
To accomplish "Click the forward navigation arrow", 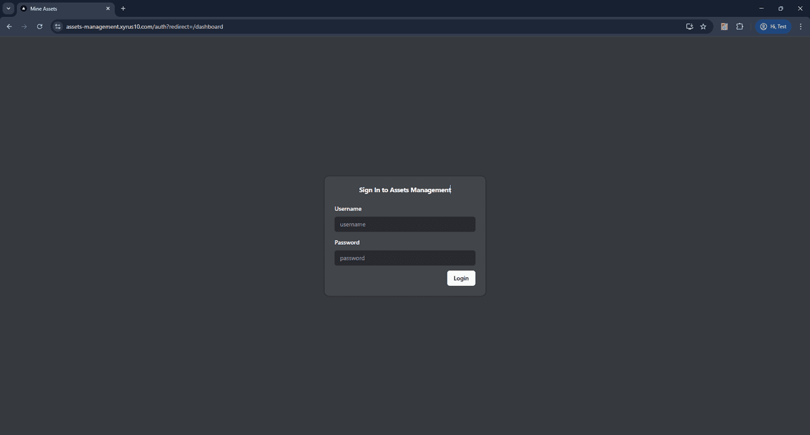I will pyautogui.click(x=24, y=26).
